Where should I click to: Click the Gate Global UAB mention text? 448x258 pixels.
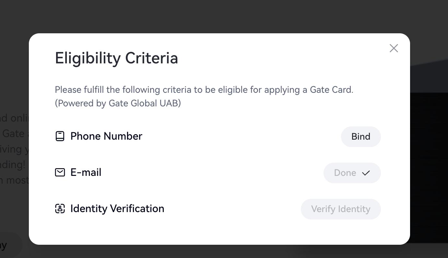tap(145, 103)
